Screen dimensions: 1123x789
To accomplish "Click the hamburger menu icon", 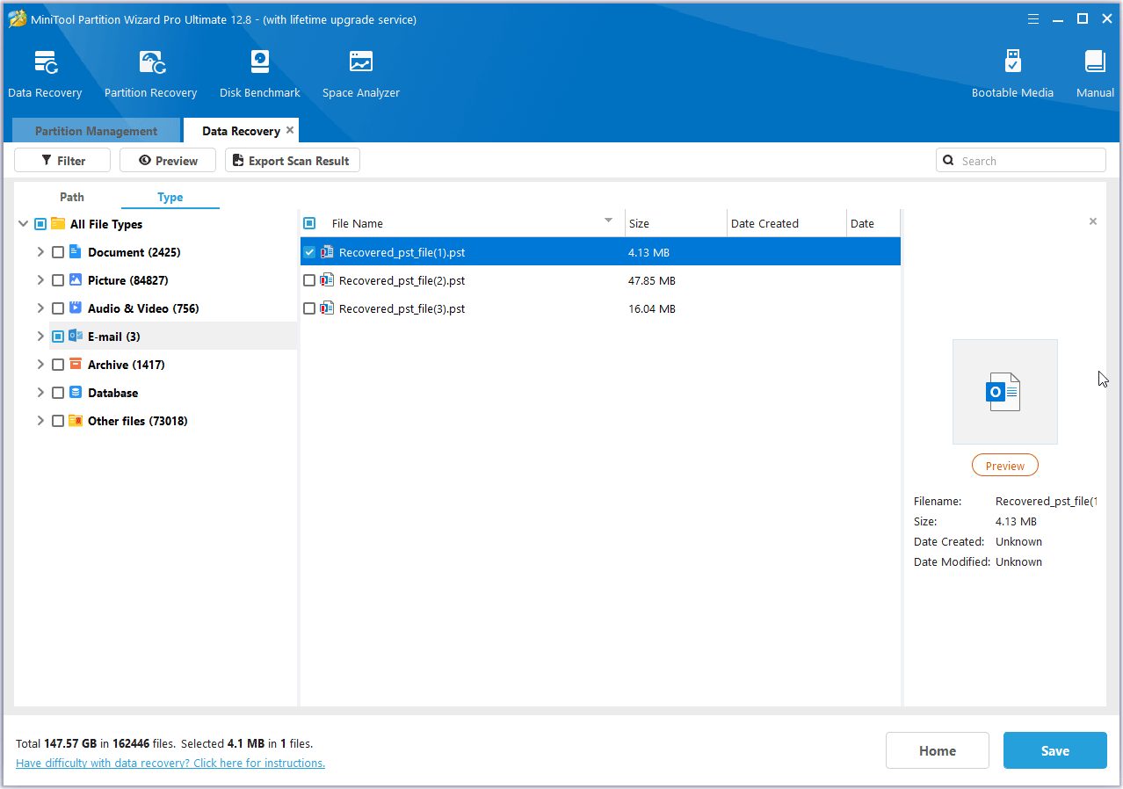I will click(x=1032, y=18).
